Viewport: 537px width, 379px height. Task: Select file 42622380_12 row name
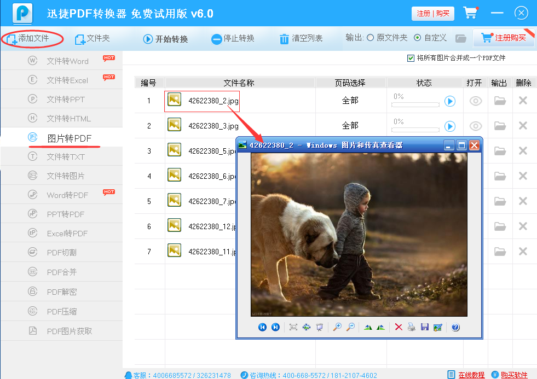(x=212, y=226)
